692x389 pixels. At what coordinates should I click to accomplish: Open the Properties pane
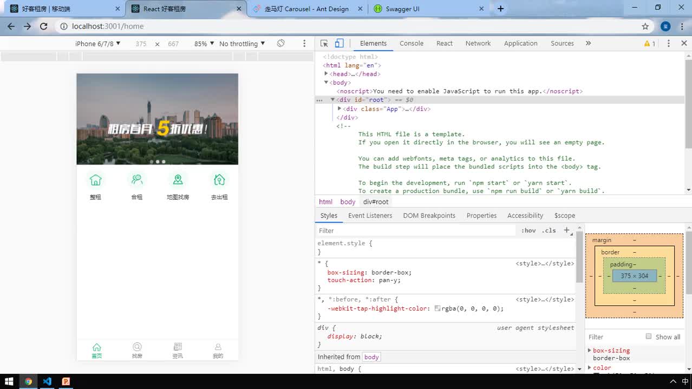[482, 216]
